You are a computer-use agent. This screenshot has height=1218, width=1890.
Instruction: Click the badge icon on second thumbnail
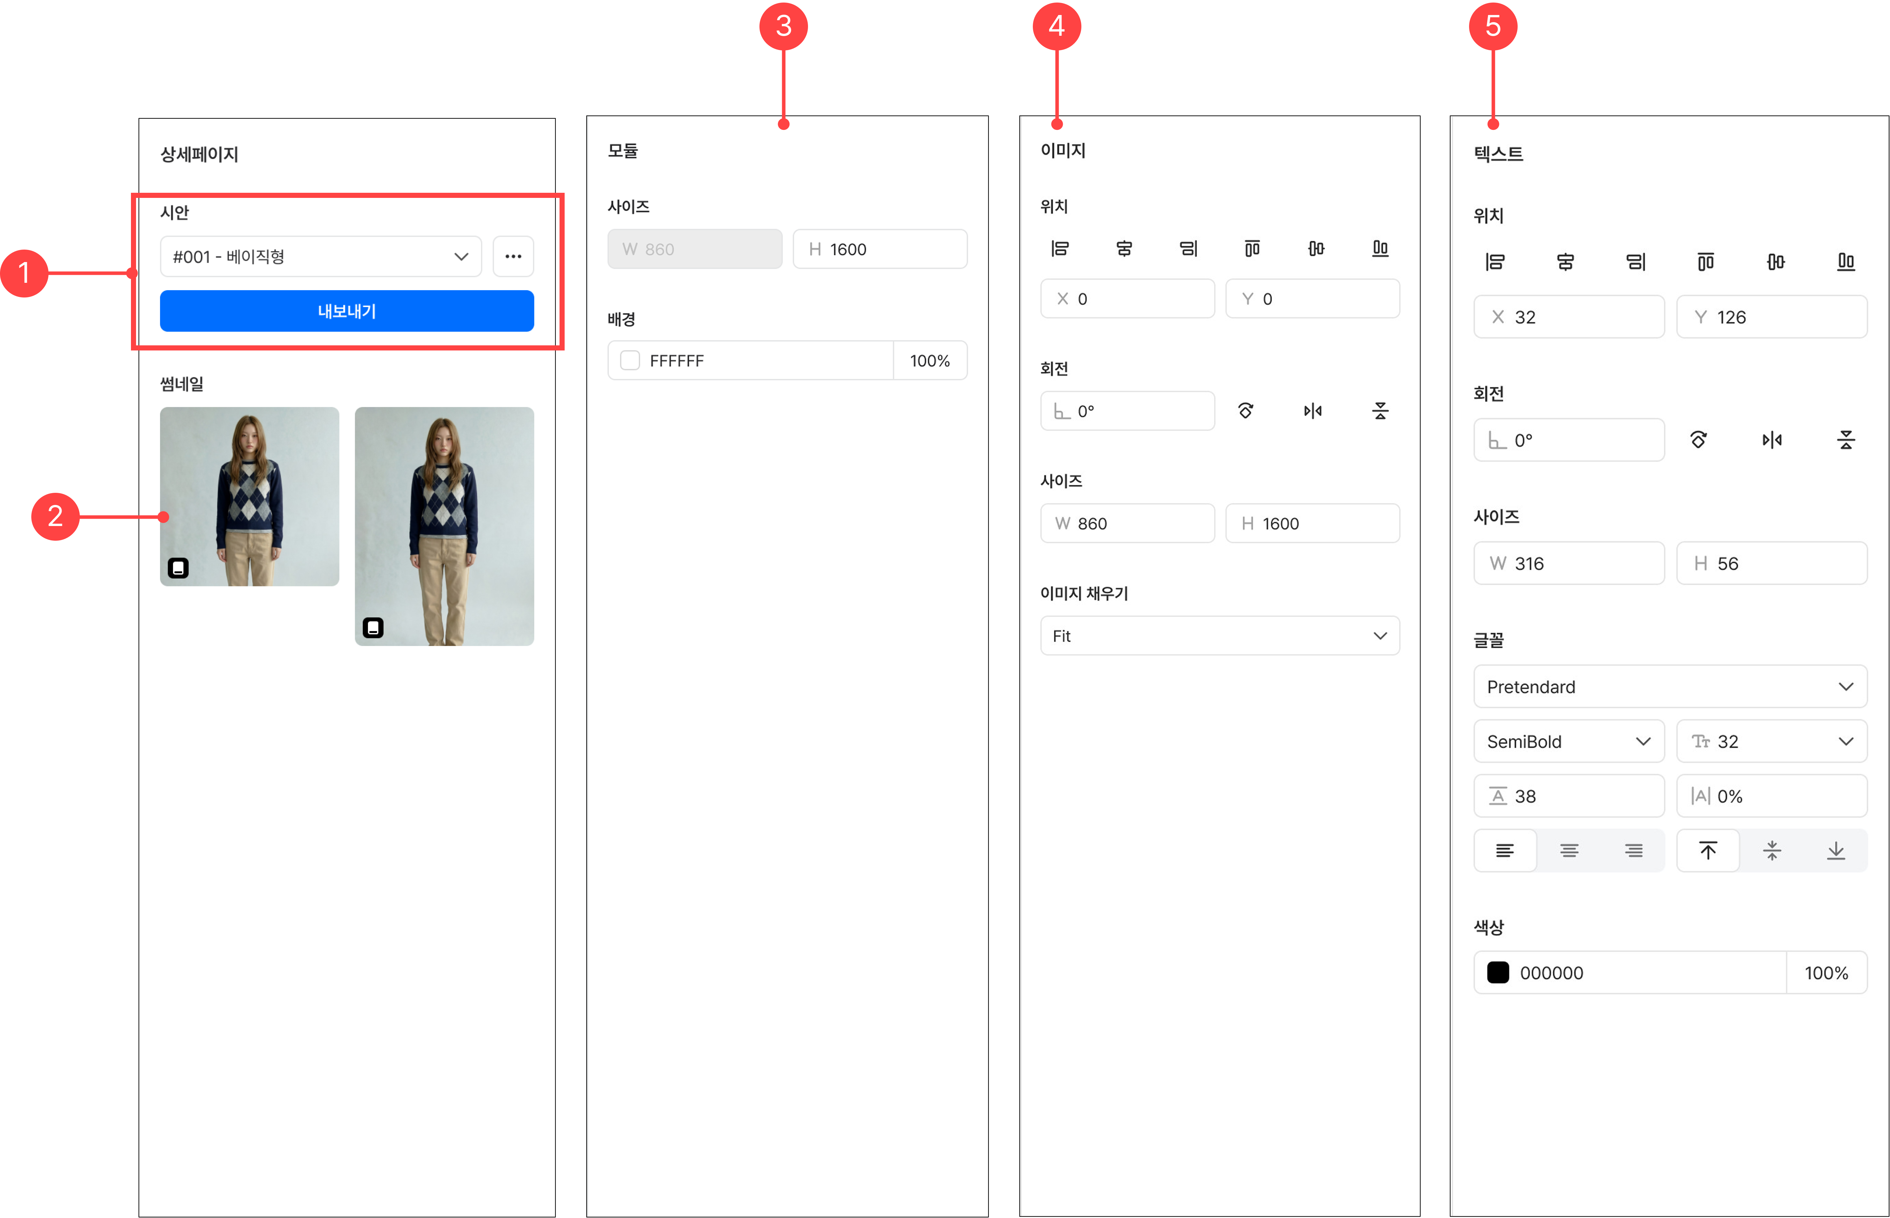point(373,628)
